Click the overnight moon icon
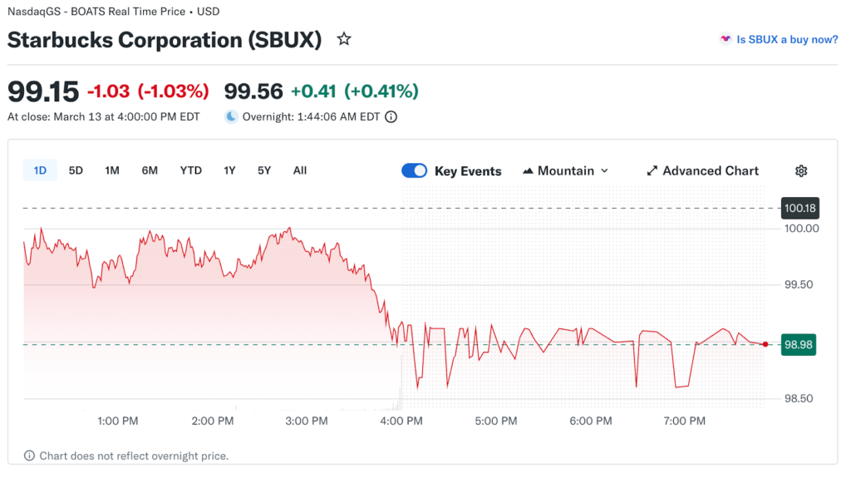Image resolution: width=851 pixels, height=478 pixels. click(x=231, y=117)
